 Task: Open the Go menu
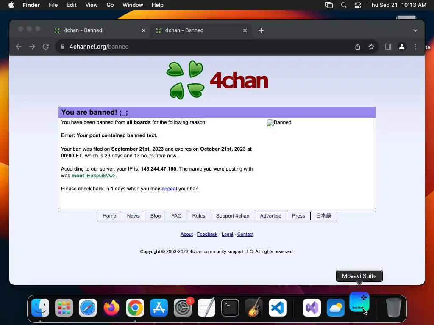(110, 5)
